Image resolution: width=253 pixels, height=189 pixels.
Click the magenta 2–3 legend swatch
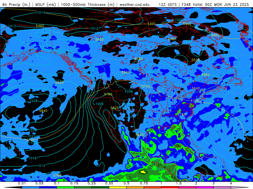pos(205,187)
